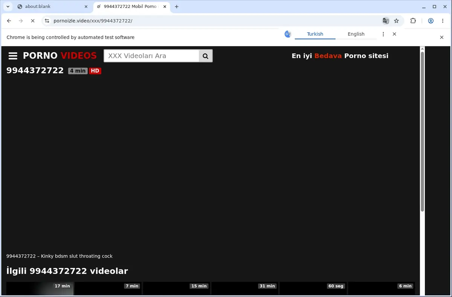The height and width of the screenshot is (297, 452).
Task: Open a new tab with plus button
Action: click(177, 6)
